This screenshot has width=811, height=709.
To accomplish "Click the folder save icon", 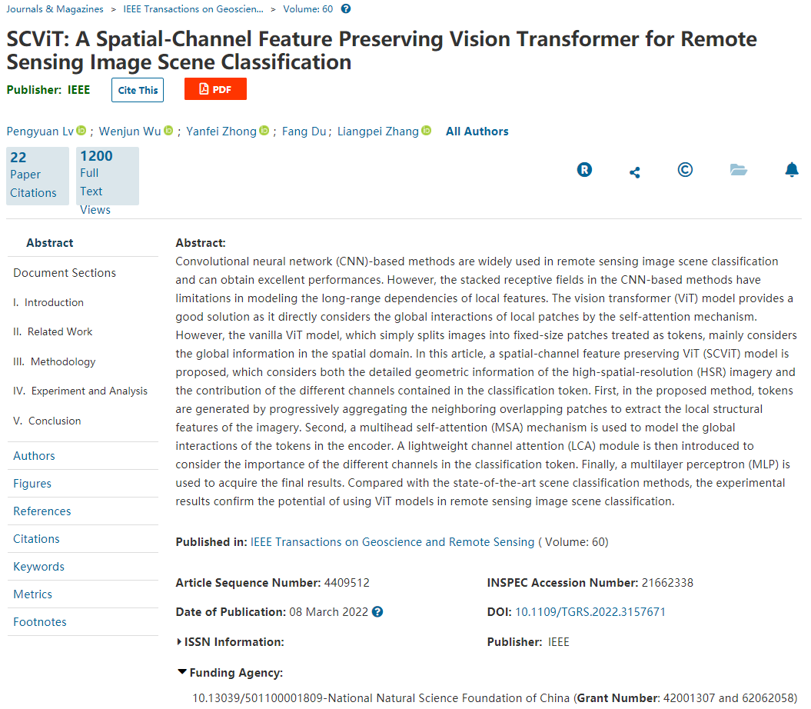I will click(739, 170).
